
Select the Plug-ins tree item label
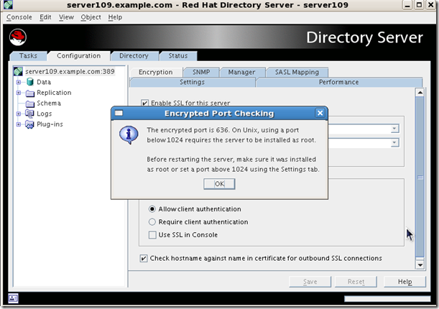pyautogui.click(x=50, y=124)
